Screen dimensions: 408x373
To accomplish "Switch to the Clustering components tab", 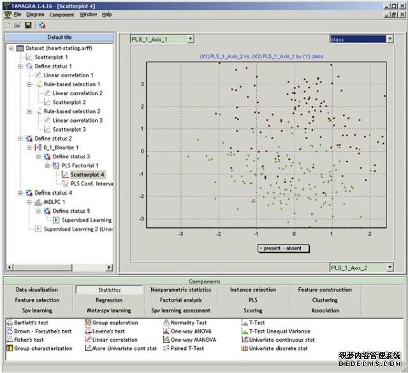I will [325, 300].
